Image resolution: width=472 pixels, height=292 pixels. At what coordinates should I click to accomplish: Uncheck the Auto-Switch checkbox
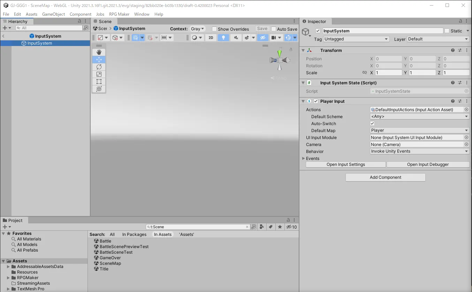click(372, 124)
